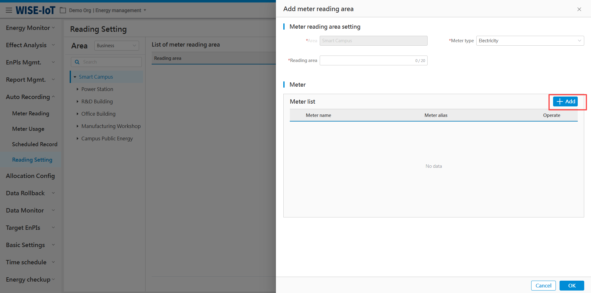Open the Meter type dropdown
The height and width of the screenshot is (293, 591).
530,41
